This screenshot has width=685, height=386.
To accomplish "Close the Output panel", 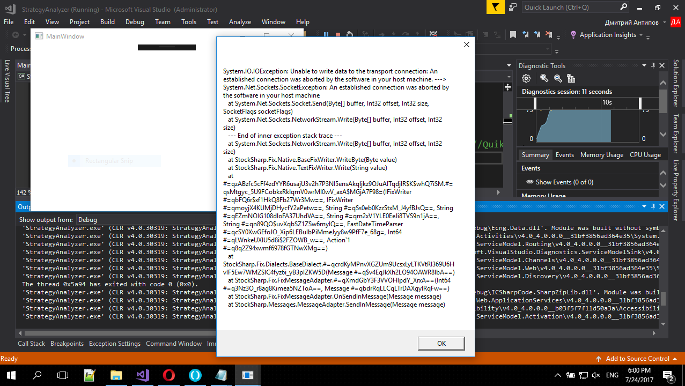I will tap(661, 206).
